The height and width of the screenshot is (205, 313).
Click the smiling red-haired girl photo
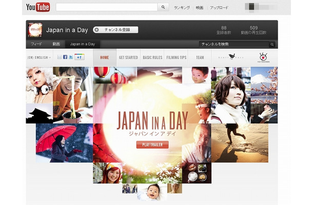click(x=108, y=173)
